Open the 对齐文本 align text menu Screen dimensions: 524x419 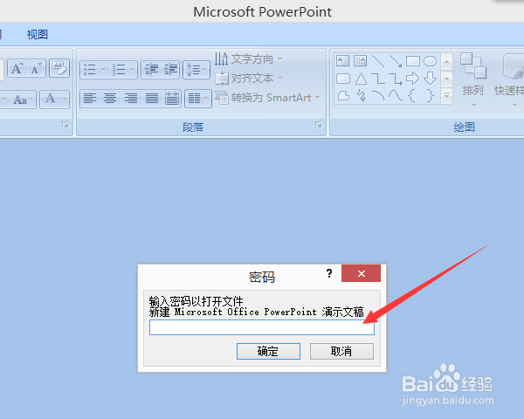(x=249, y=79)
